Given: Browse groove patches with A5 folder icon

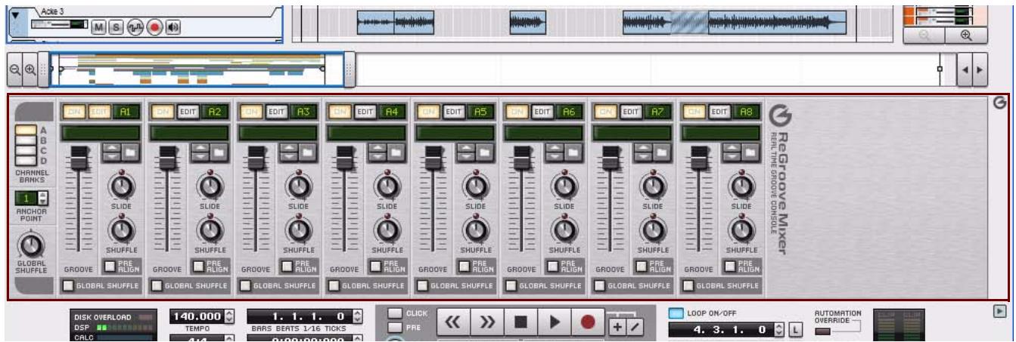Looking at the screenshot, I should tap(485, 153).
